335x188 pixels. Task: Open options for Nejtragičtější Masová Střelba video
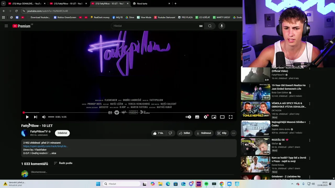tap(310, 122)
